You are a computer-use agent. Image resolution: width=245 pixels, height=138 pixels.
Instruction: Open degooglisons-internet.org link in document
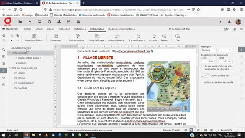click(131, 51)
